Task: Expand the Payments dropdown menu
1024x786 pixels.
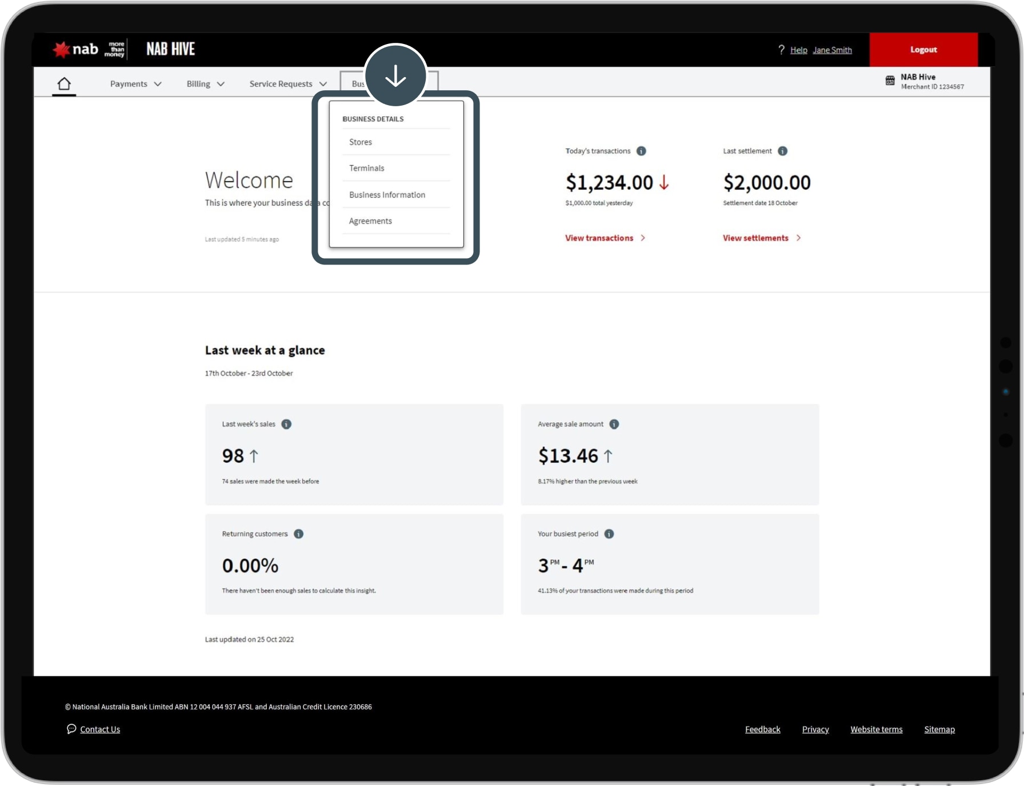Action: [135, 84]
